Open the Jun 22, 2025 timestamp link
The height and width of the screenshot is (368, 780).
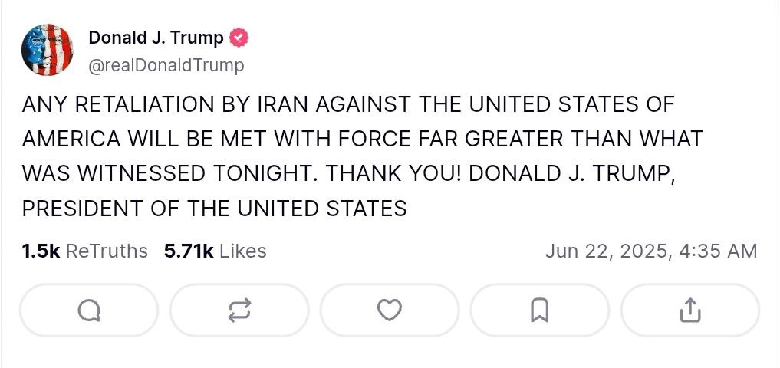pyautogui.click(x=650, y=251)
